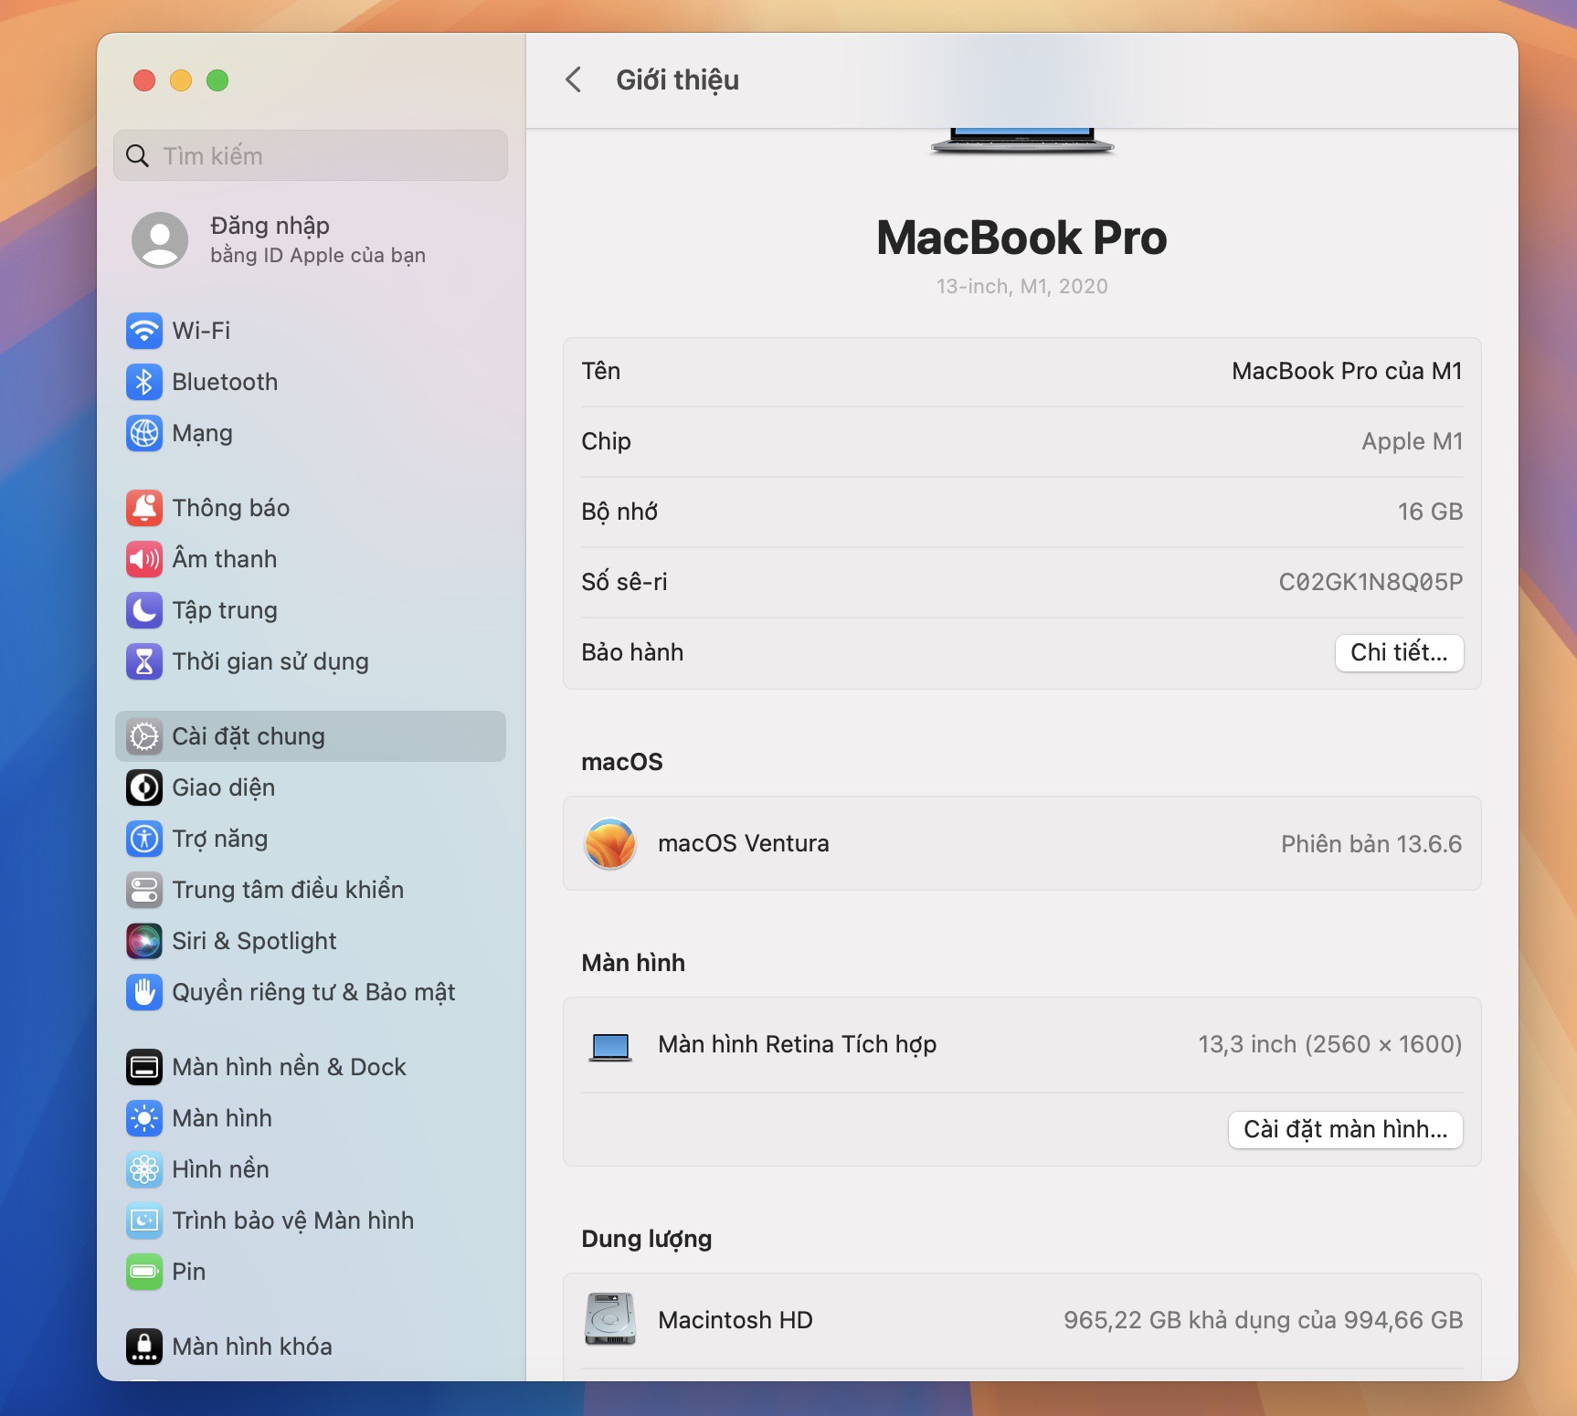Screen dimensions: 1577x1416
Task: Click the Apple M1 chip value
Action: click(1412, 441)
